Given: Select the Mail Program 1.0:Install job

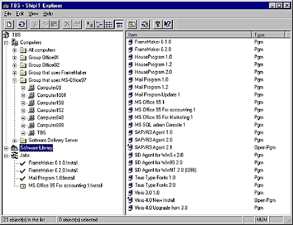Looking at the screenshot, I should click(52, 178).
